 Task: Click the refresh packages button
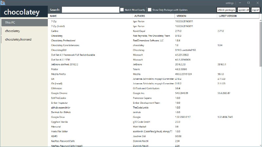[226, 10]
